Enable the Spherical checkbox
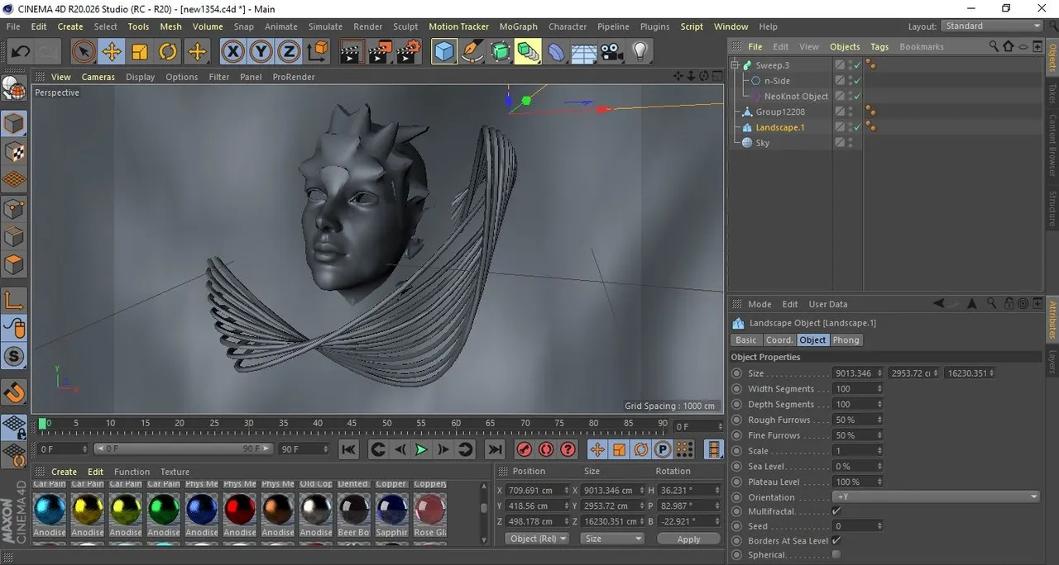 coord(836,555)
